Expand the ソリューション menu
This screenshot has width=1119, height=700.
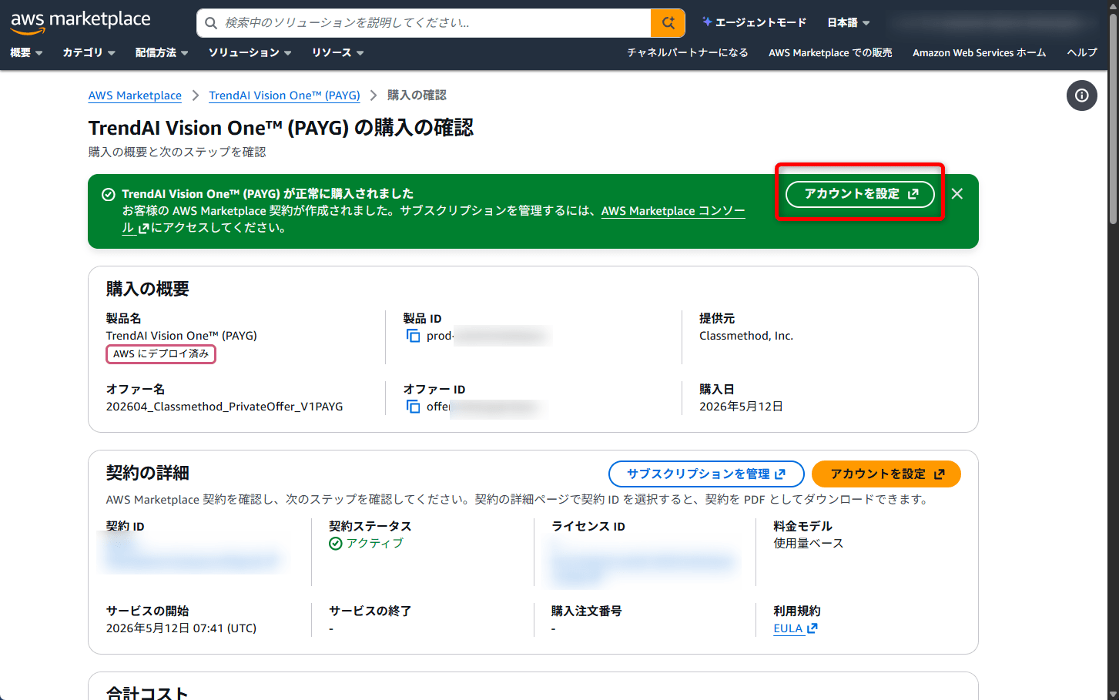(x=250, y=52)
